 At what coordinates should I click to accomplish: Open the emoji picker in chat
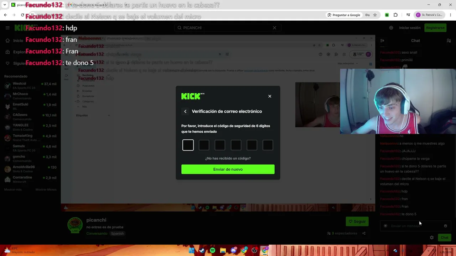445,226
